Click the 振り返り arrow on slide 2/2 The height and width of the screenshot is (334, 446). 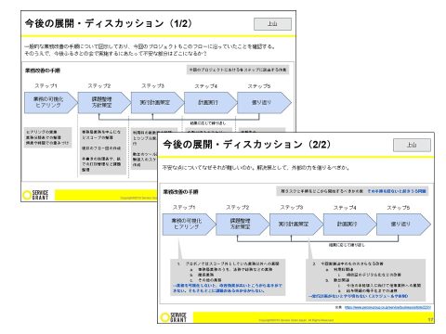pyautogui.click(x=403, y=225)
